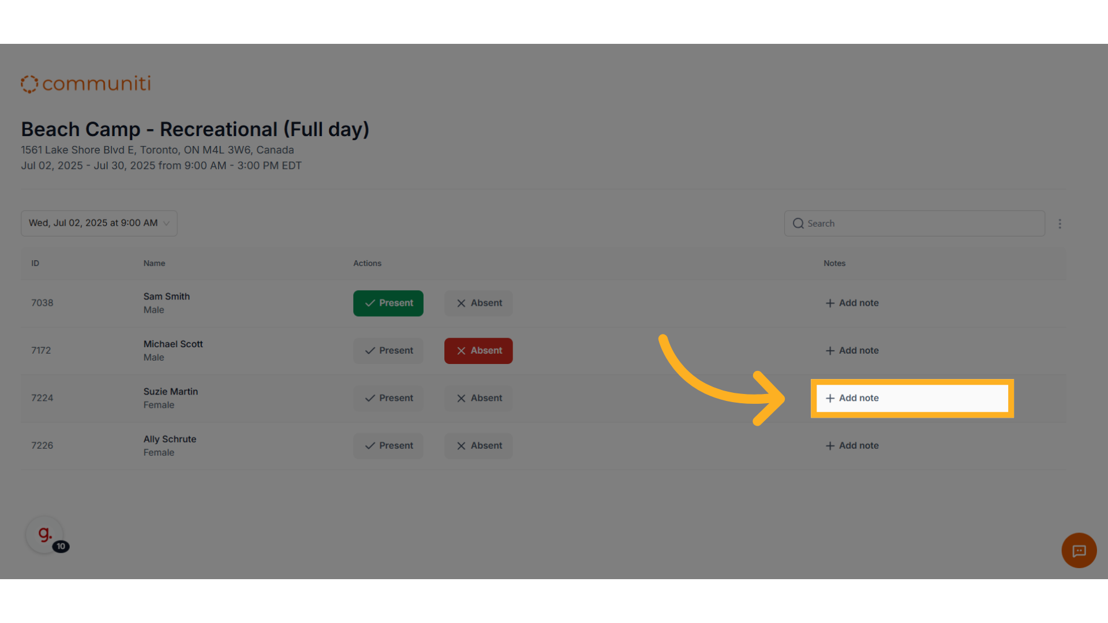Toggle off Sam Smith's green Present button
The width and height of the screenshot is (1108, 623).
pyautogui.click(x=388, y=303)
